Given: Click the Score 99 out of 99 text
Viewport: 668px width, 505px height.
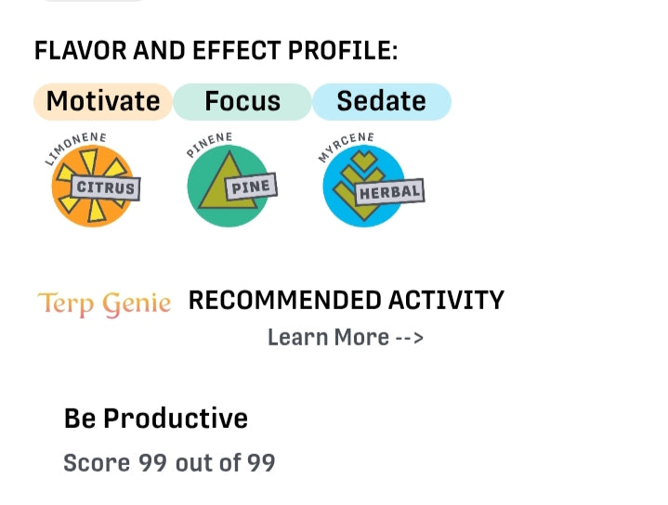Looking at the screenshot, I should click(169, 462).
